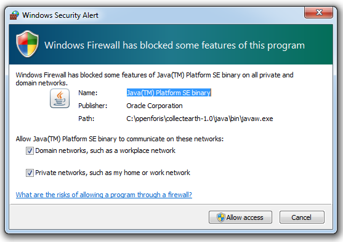Click the Windows Security Alert title text
This screenshot has width=343, height=242.
click(60, 15)
